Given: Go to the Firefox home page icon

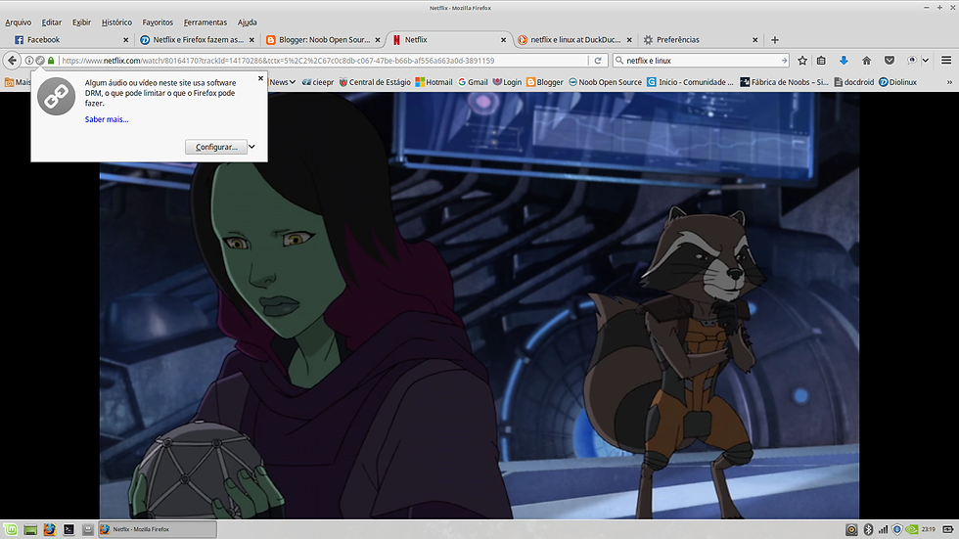Looking at the screenshot, I should [866, 61].
